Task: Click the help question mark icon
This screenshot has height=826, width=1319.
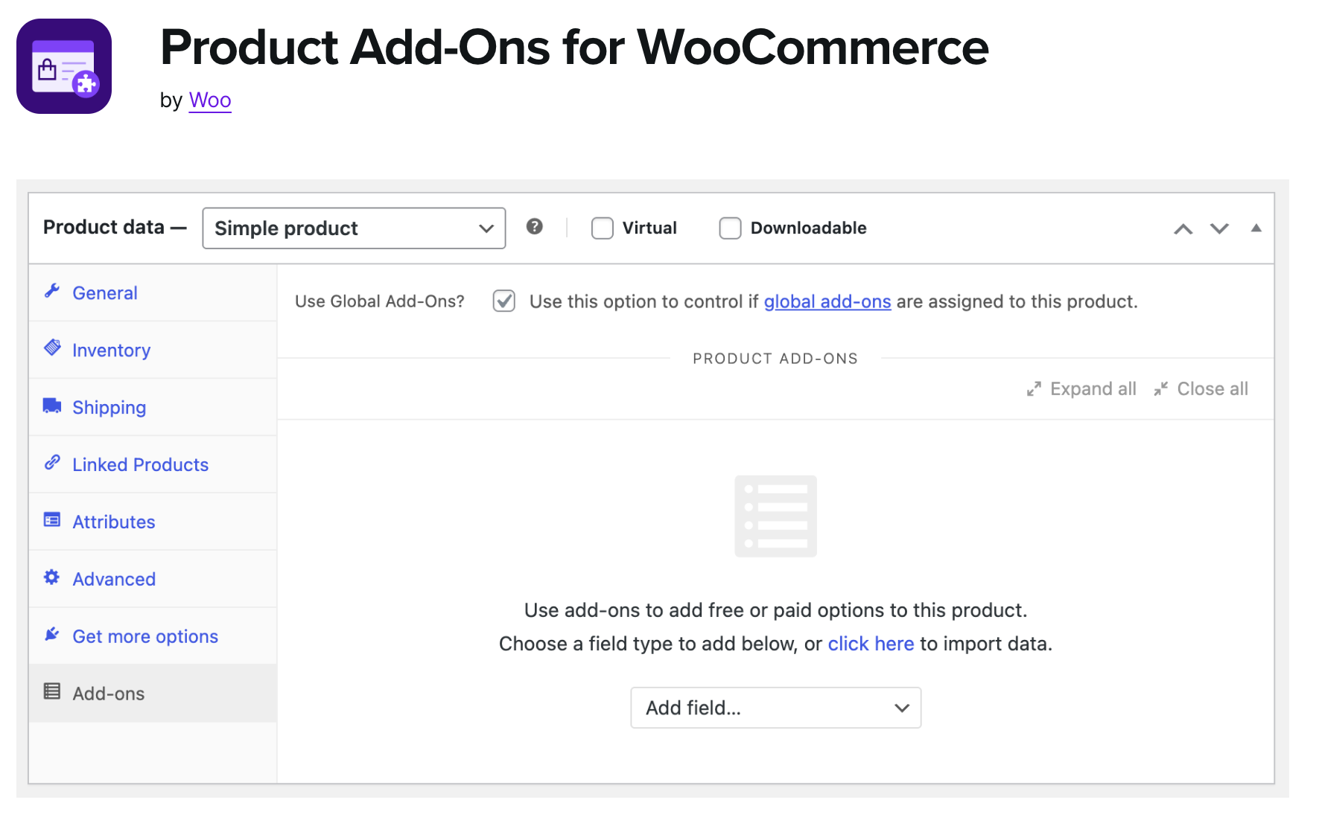Action: (534, 227)
